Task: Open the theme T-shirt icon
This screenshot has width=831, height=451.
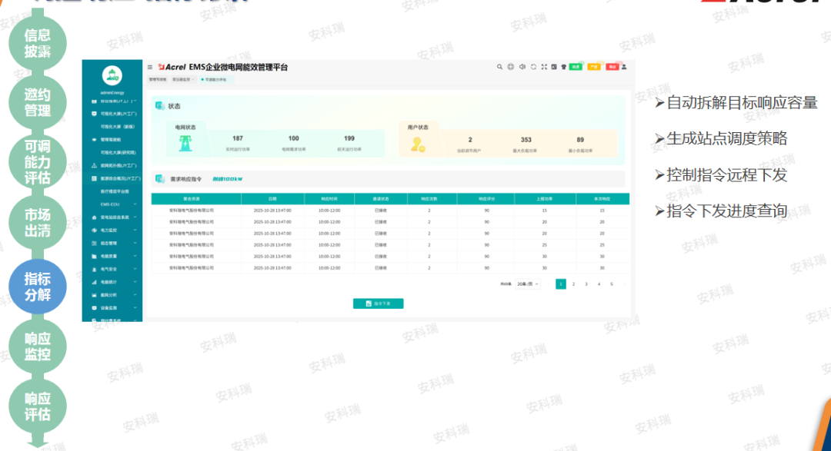Action: (563, 67)
